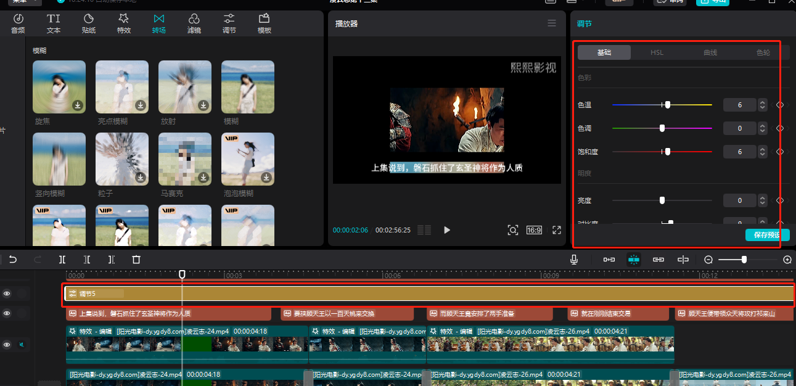Play the preview video
This screenshot has width=796, height=386.
[447, 230]
